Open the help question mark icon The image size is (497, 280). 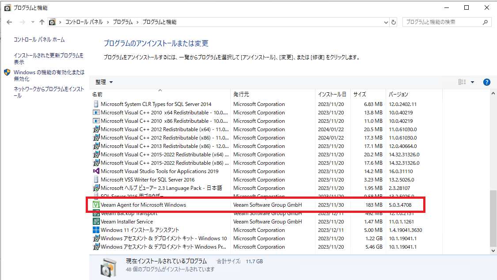(x=487, y=82)
